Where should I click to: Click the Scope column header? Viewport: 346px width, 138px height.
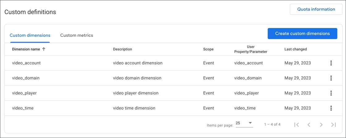pyautogui.click(x=208, y=49)
